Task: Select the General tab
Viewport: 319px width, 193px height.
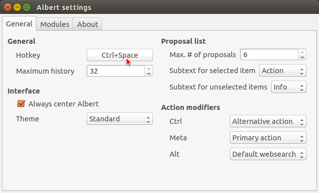Action: [x=19, y=24]
